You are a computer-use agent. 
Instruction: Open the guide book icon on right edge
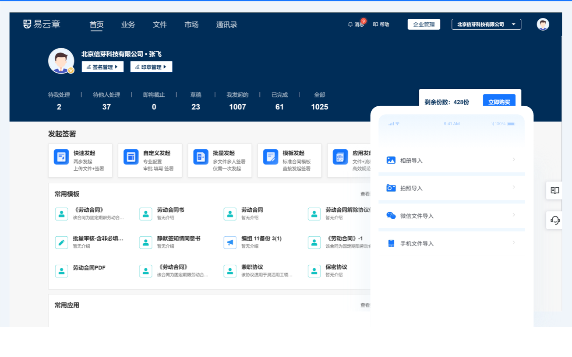pos(555,191)
